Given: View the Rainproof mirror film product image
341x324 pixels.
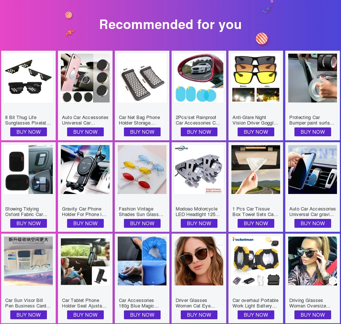Looking at the screenshot, I should click(x=199, y=78).
